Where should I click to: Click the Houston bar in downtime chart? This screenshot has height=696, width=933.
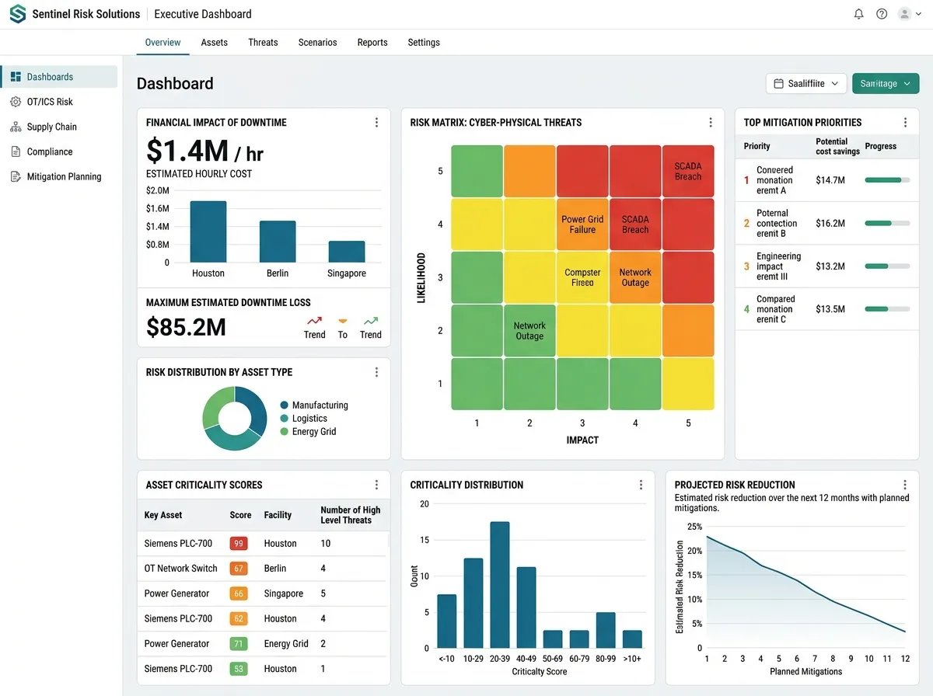pos(208,231)
